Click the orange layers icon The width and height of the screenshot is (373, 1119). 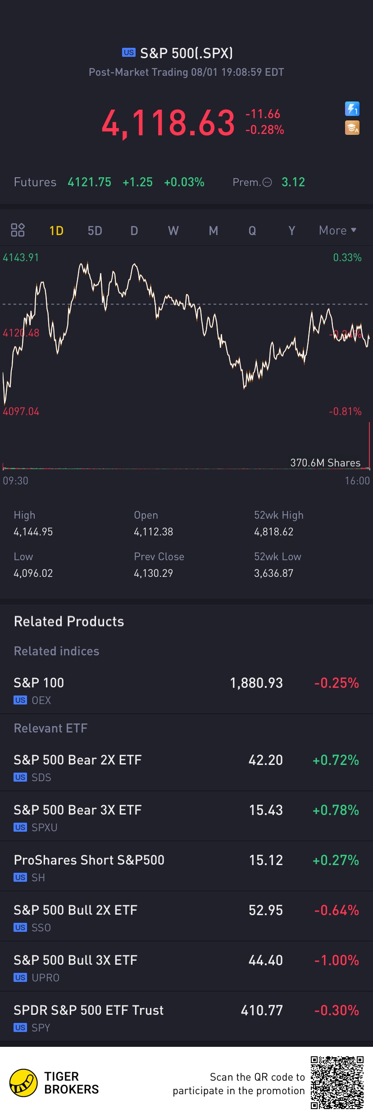coord(352,128)
